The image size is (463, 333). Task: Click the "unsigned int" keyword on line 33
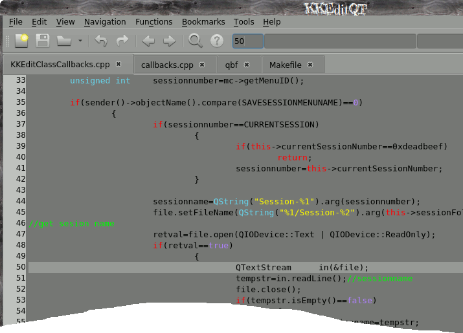[100, 81]
